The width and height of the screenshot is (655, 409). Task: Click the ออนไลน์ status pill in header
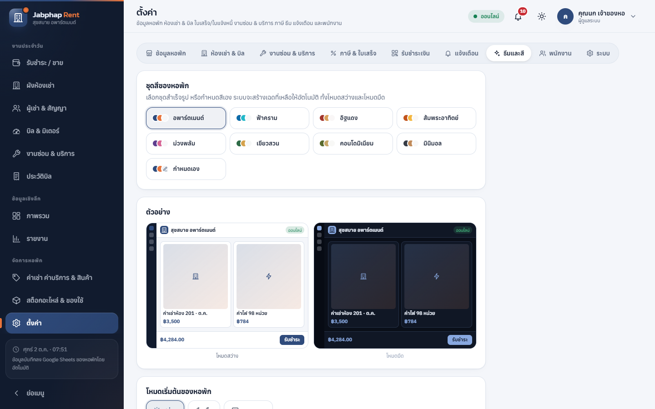pyautogui.click(x=486, y=16)
